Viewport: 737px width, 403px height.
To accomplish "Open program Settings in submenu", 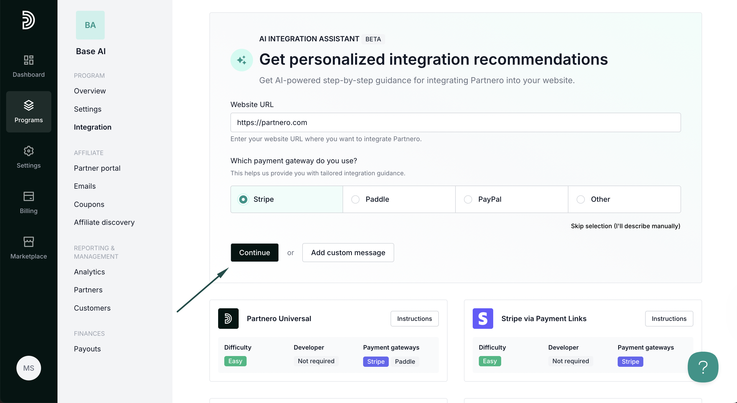I will pos(88,109).
